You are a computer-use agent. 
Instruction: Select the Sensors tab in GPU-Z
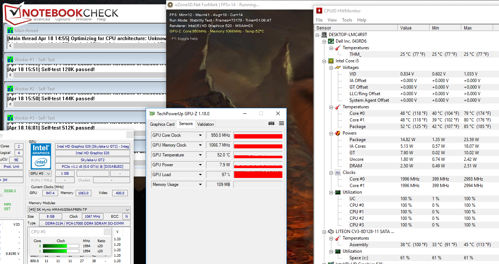186,124
